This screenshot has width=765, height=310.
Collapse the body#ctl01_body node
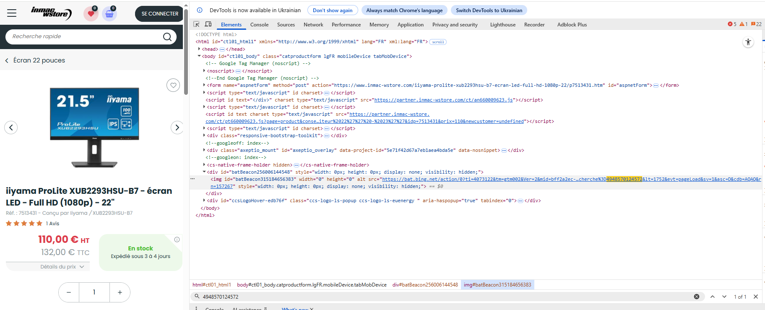click(199, 56)
